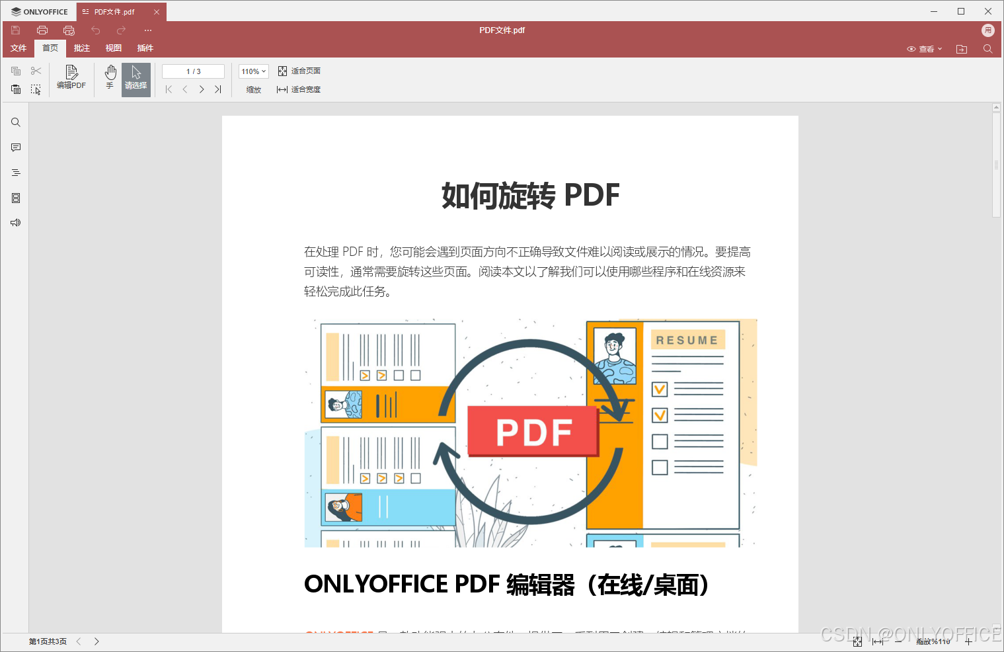This screenshot has width=1004, height=652.
Task: Click the PDF rotation illustration image
Action: pyautogui.click(x=531, y=432)
